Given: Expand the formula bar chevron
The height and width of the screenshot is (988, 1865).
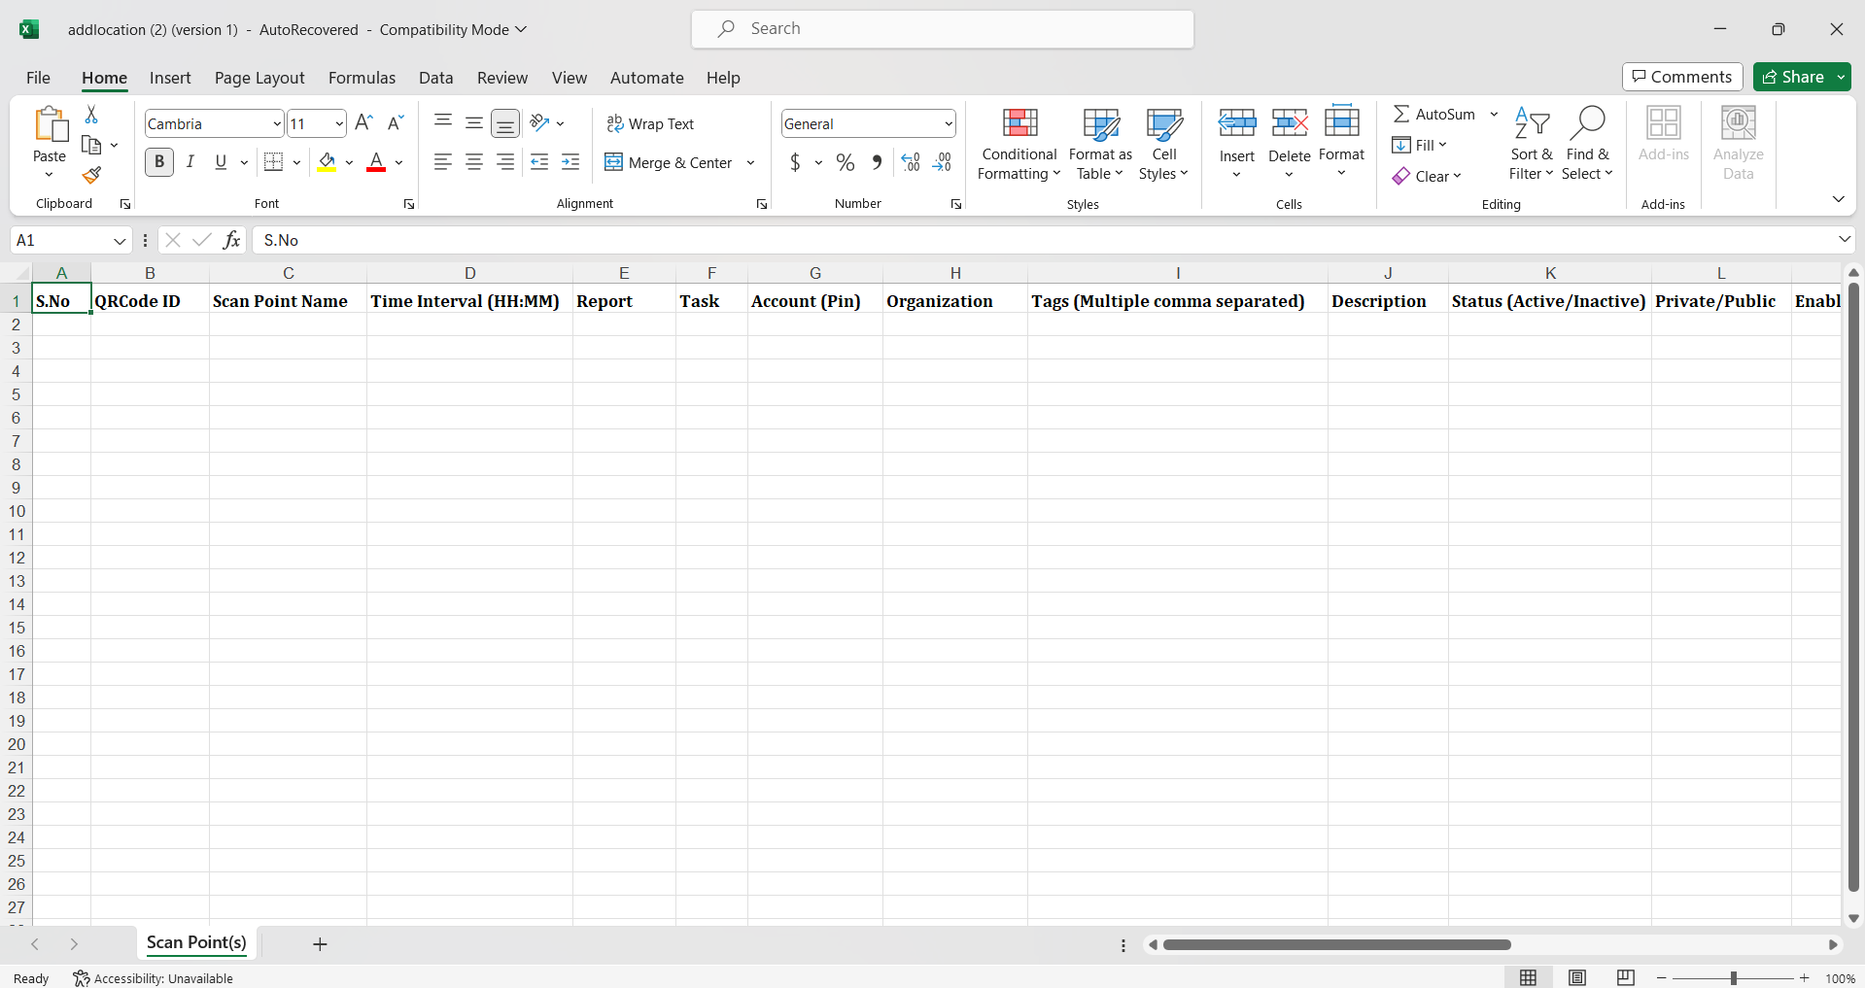Looking at the screenshot, I should (1844, 239).
